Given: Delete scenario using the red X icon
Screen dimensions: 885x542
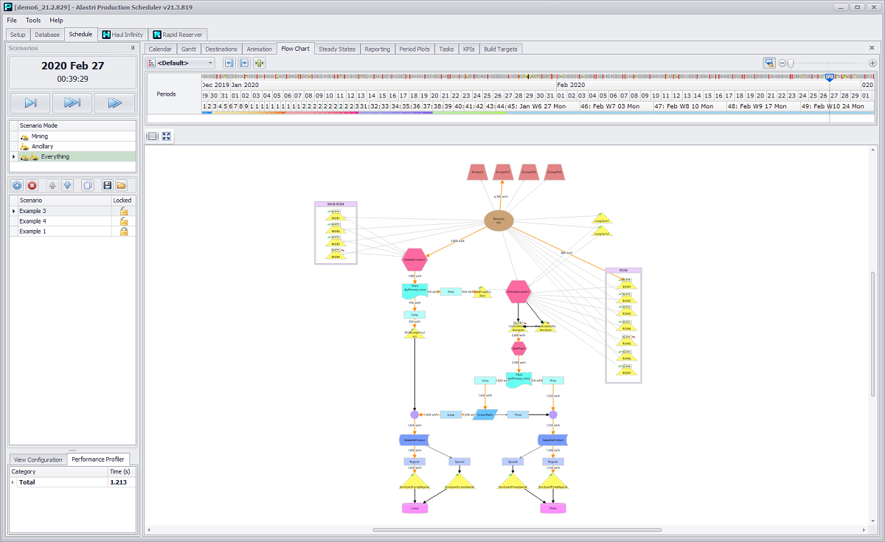Looking at the screenshot, I should pos(32,185).
